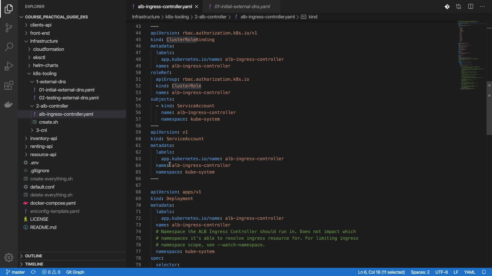Click the notifications bell in the status bar

click(x=484, y=272)
